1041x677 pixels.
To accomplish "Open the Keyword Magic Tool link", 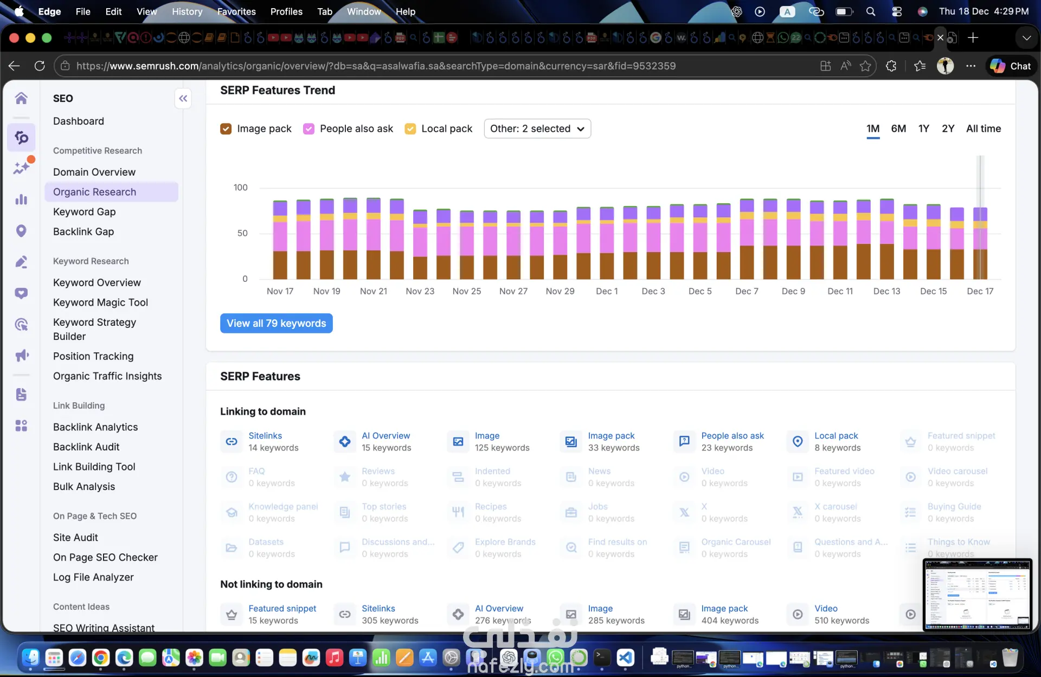I will [x=100, y=302].
